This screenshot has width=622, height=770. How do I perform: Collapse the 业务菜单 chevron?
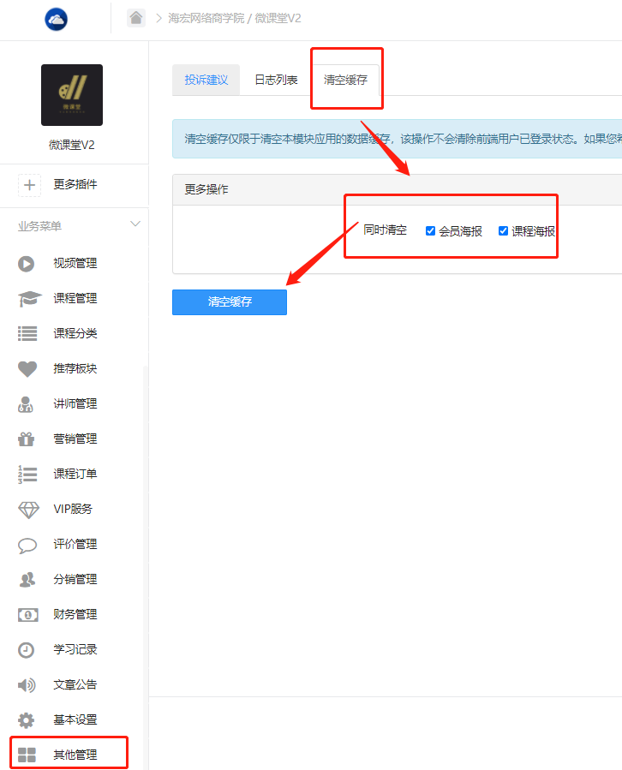(135, 224)
